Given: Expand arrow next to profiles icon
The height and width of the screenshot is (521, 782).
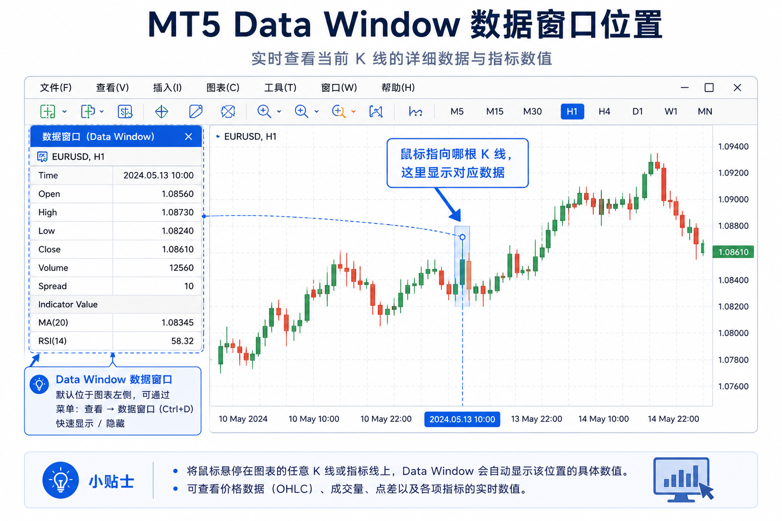Looking at the screenshot, I should tap(102, 111).
